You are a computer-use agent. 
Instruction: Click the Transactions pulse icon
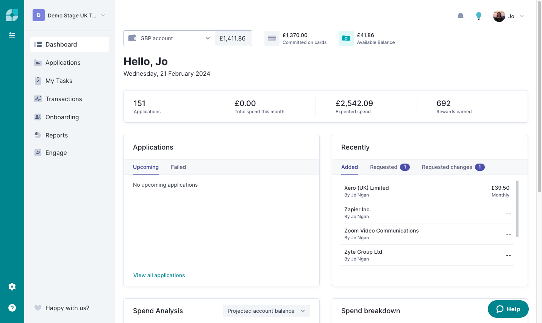[38, 99]
